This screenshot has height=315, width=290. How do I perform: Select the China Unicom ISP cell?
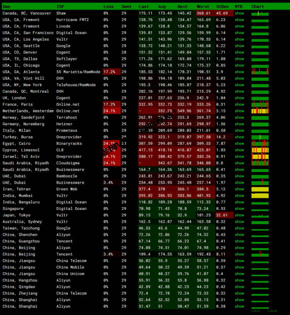point(70,274)
